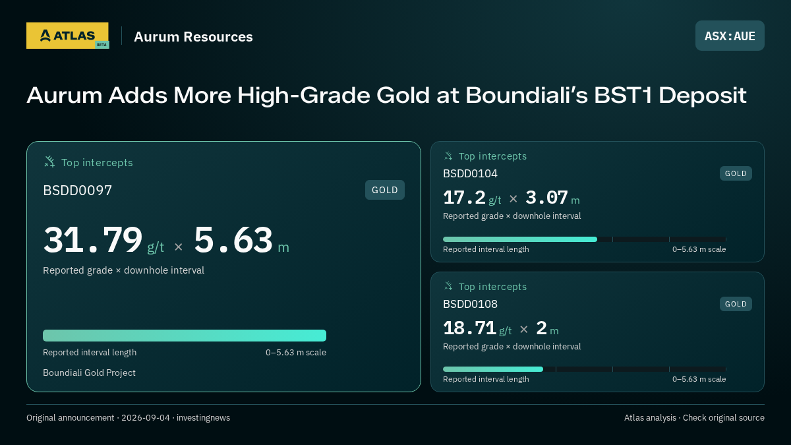Click the 2 m interval value
The height and width of the screenshot is (445, 791).
(x=547, y=328)
